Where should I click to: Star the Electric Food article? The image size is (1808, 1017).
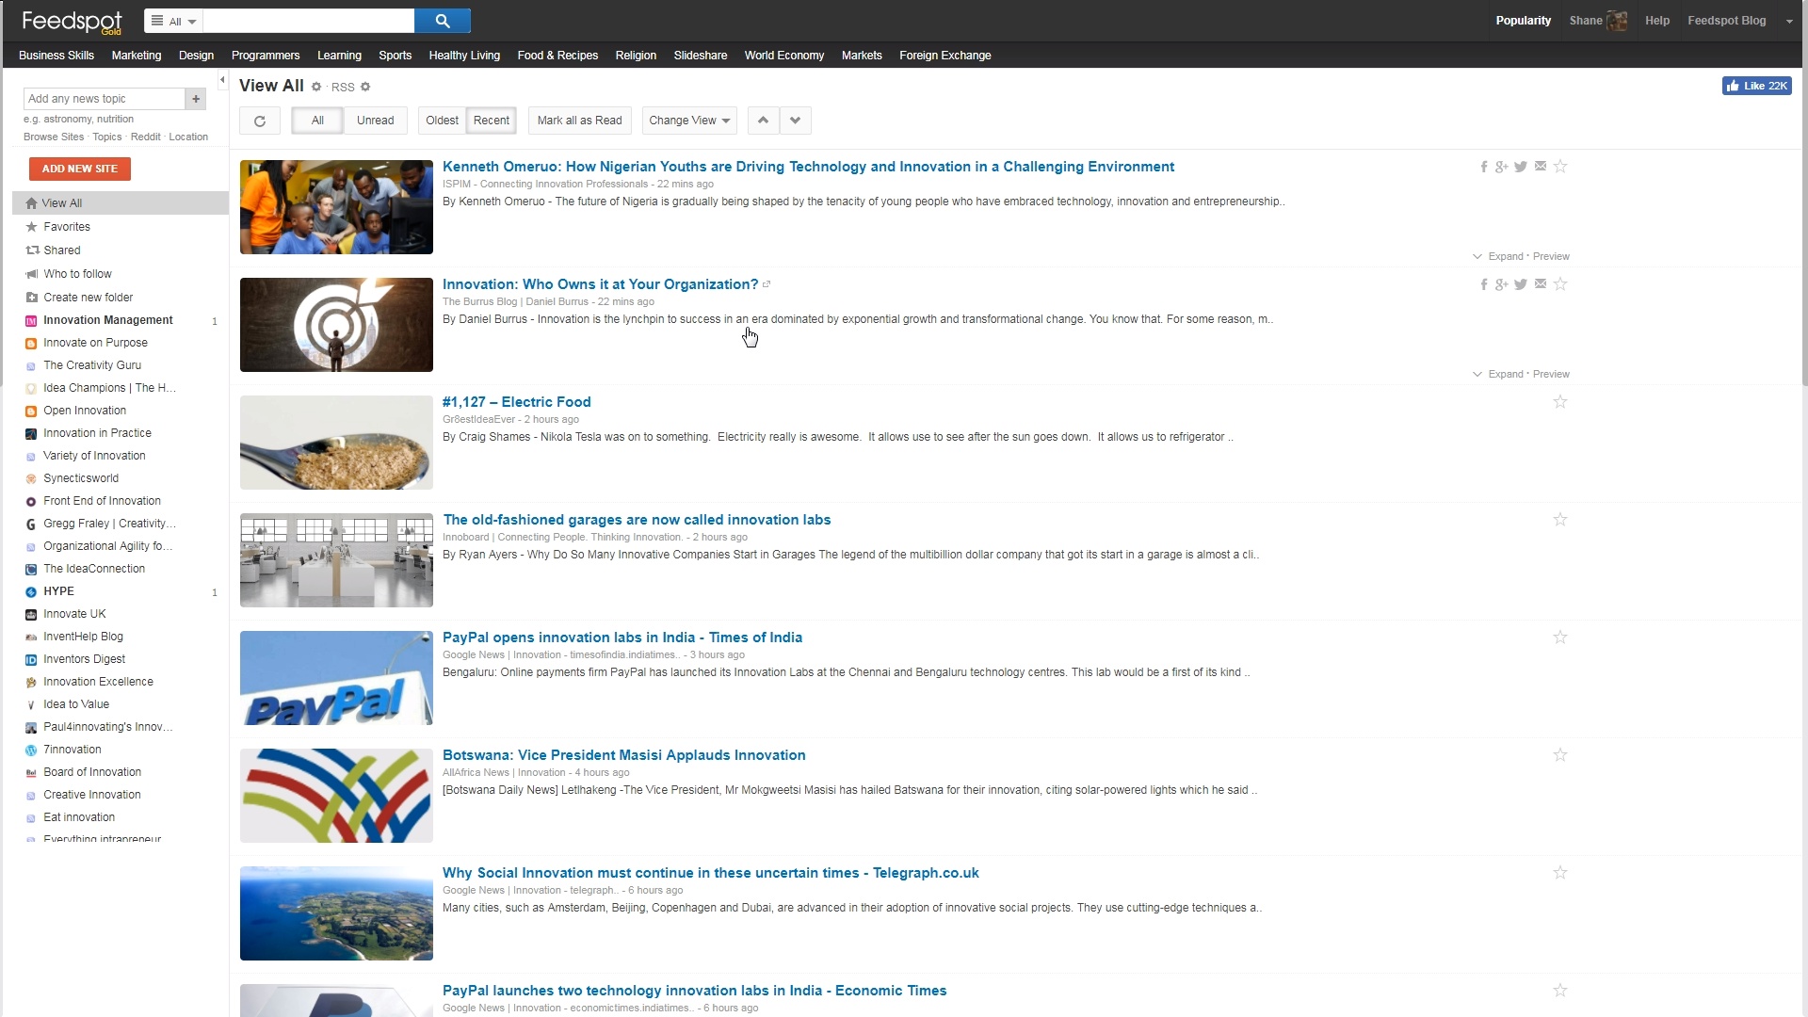point(1560,402)
